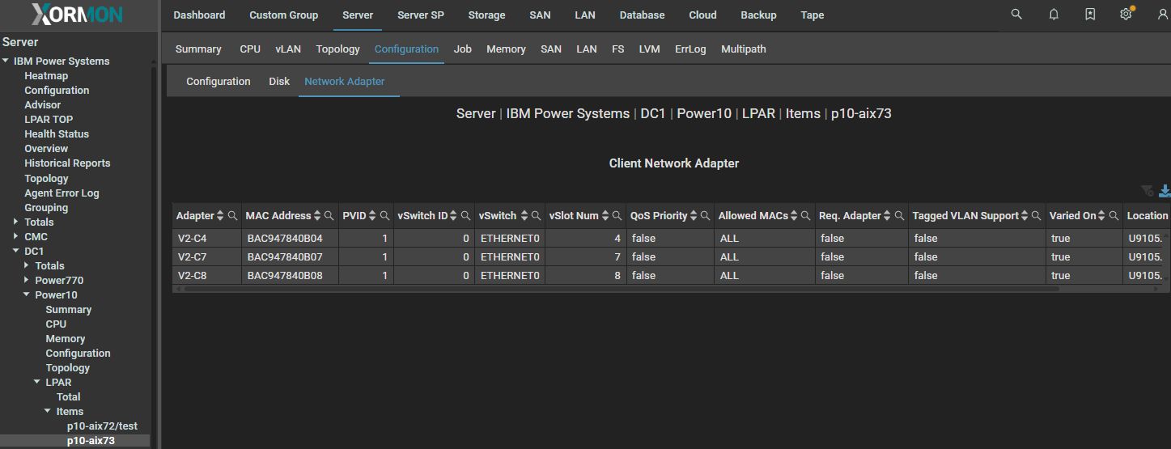Open the settings gear icon
The width and height of the screenshot is (1171, 449).
point(1126,15)
